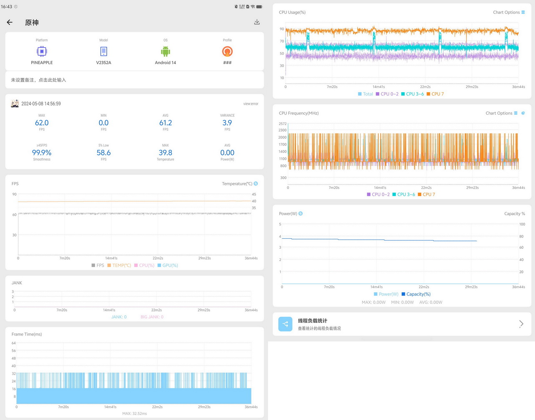Toggle the TEMP(°C) series in the legend
This screenshot has width=535, height=420.
[119, 265]
